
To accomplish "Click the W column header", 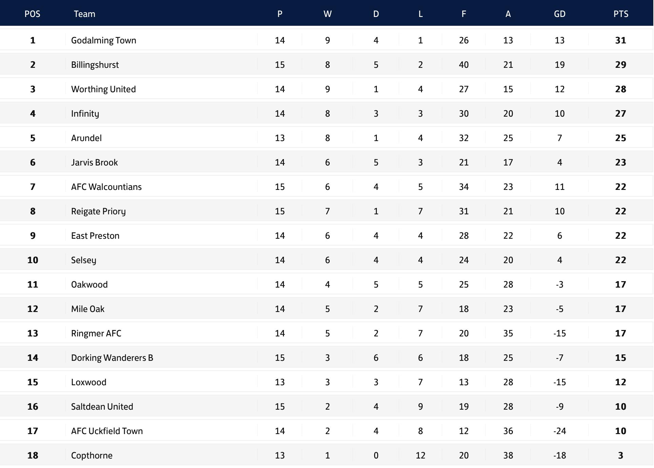I will [x=327, y=14].
